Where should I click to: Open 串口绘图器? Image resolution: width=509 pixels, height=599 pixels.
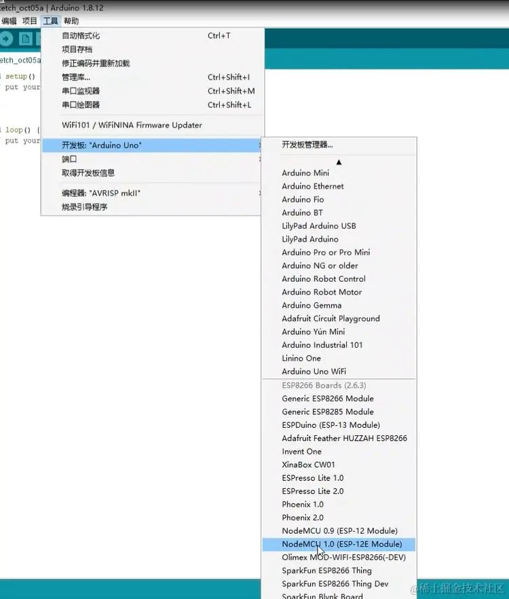click(153, 105)
